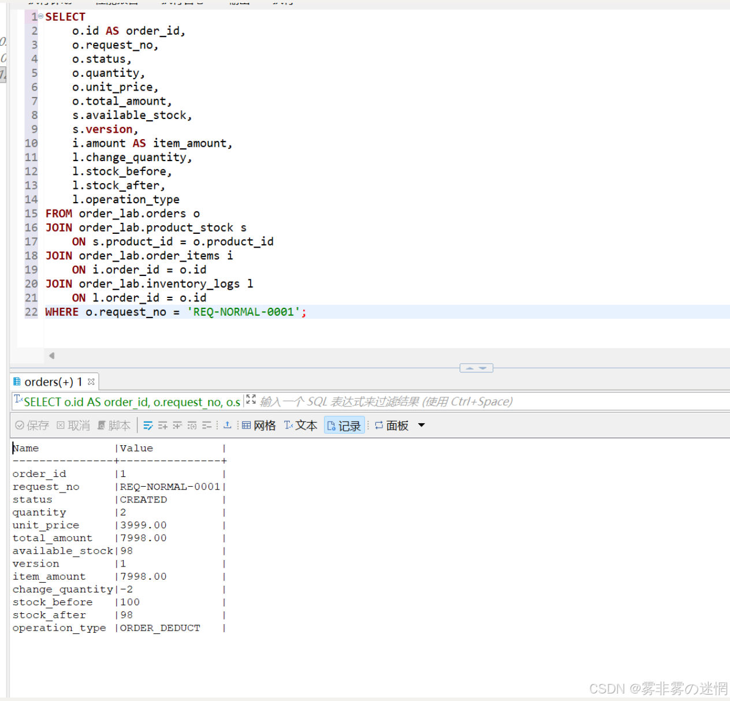The image size is (730, 701).
Task: Click the unit_price value '3999.00'
Action: point(144,525)
